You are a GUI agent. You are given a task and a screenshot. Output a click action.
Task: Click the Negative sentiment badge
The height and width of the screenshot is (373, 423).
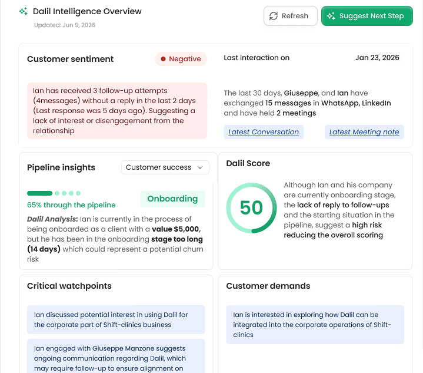click(181, 59)
